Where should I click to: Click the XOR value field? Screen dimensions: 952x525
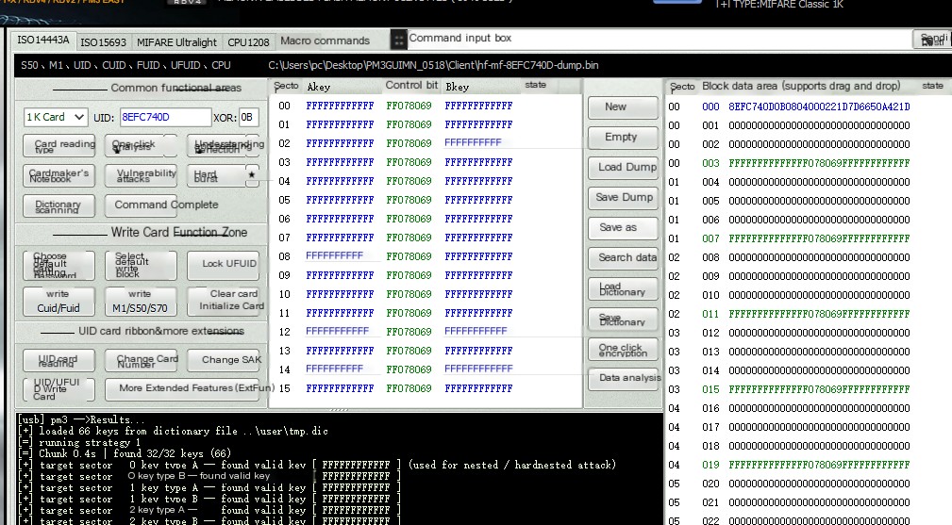[247, 117]
